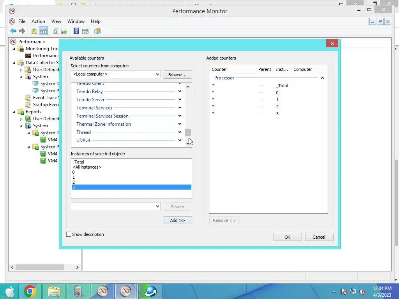Click the Apple start button on taskbar
Viewport: 399px width, 299px height.
point(10,291)
